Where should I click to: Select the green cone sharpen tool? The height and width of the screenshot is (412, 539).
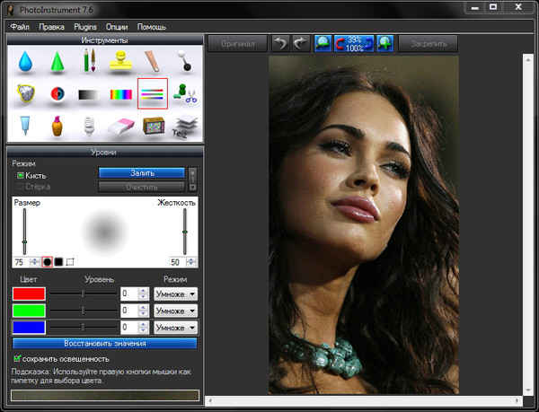56,61
